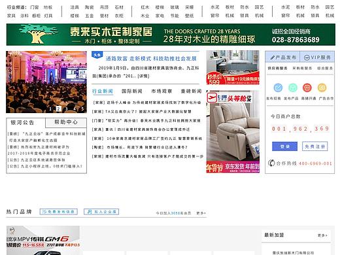
Task: Open the 门窗 industry channel
Action: [34, 7]
